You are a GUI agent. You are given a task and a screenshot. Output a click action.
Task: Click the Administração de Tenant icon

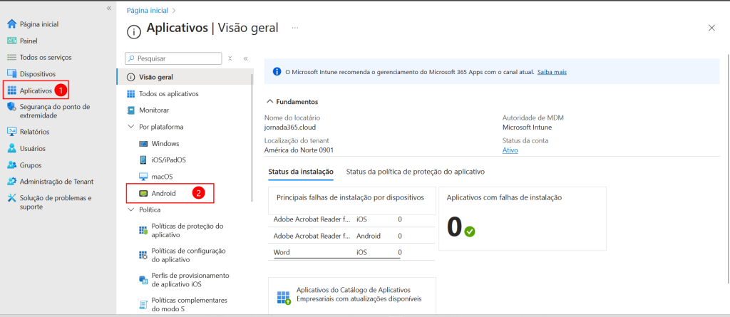(x=12, y=182)
